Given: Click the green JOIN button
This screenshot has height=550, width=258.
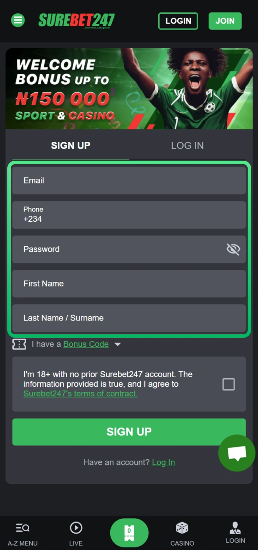Looking at the screenshot, I should point(225,21).
